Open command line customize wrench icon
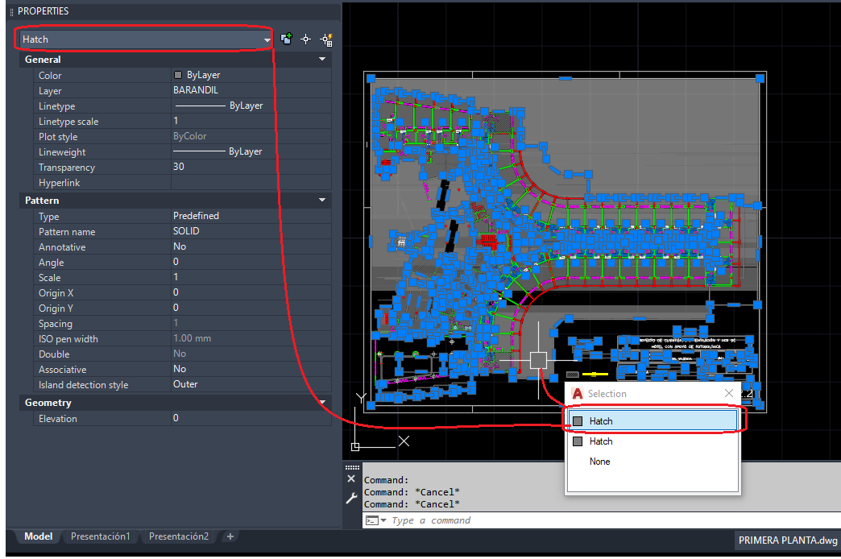The height and width of the screenshot is (559, 841). tap(351, 498)
